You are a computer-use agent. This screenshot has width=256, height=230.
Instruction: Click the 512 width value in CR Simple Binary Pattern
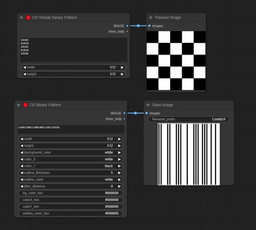[x=113, y=67]
